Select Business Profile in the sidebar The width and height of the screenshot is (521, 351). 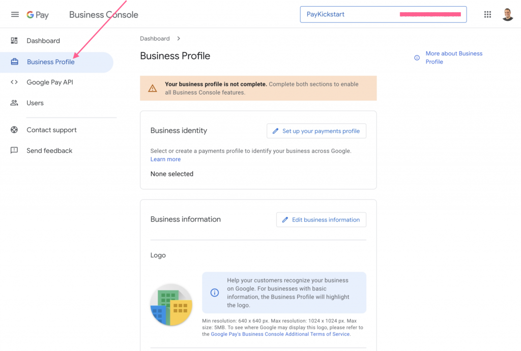pos(56,62)
